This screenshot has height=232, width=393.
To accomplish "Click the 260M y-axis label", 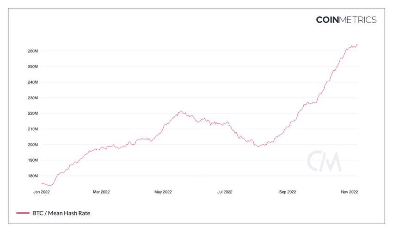I will tap(32, 51).
